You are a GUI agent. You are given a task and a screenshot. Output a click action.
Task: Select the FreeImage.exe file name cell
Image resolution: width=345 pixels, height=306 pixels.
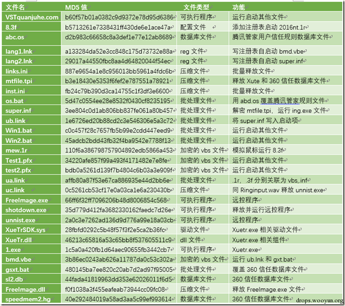point(31,200)
